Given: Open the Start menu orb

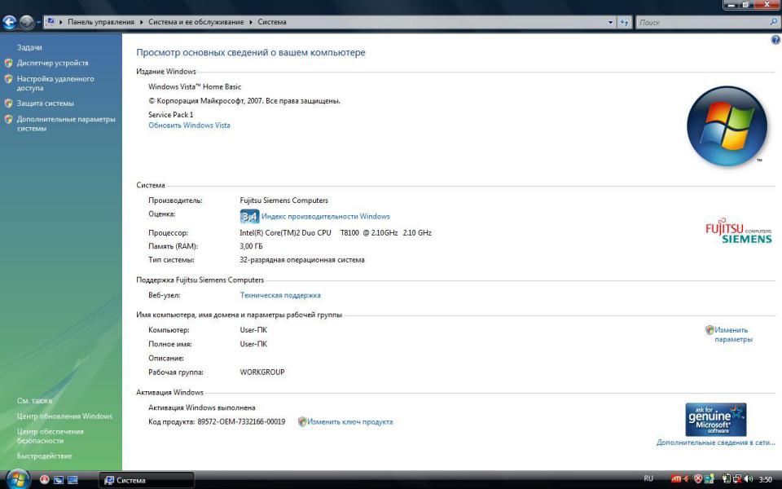Looking at the screenshot, I should tap(18, 479).
